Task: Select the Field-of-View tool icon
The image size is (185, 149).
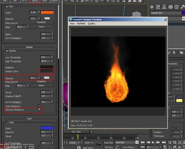Action: (x=170, y=147)
